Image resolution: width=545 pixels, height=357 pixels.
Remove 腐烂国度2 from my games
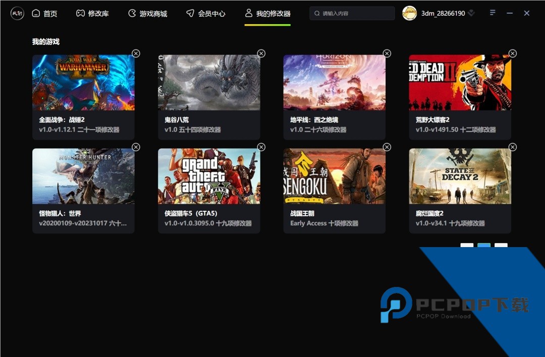click(513, 147)
